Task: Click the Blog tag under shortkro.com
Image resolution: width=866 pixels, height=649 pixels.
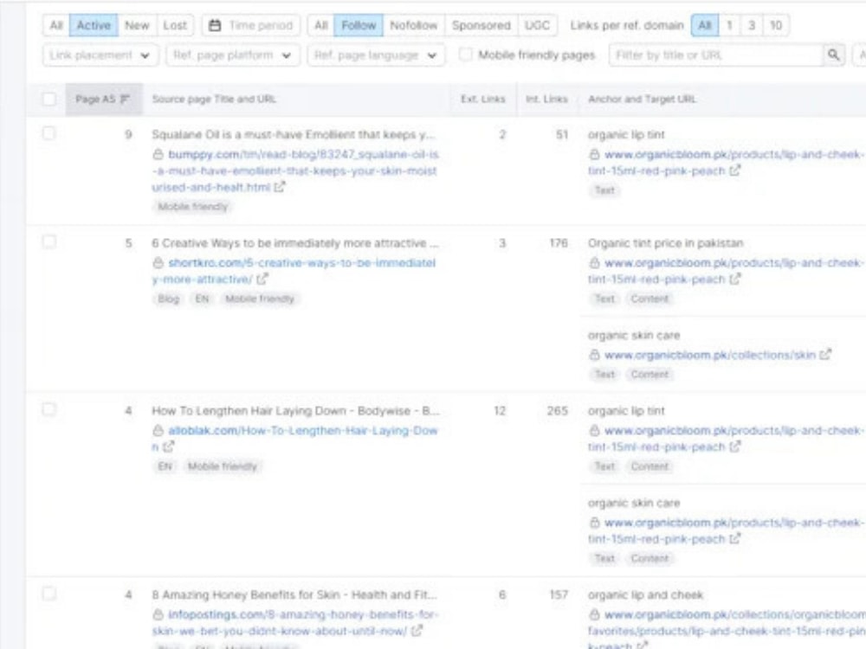Action: 169,299
